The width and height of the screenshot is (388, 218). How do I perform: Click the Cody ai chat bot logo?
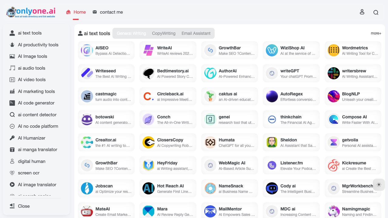(x=272, y=188)
